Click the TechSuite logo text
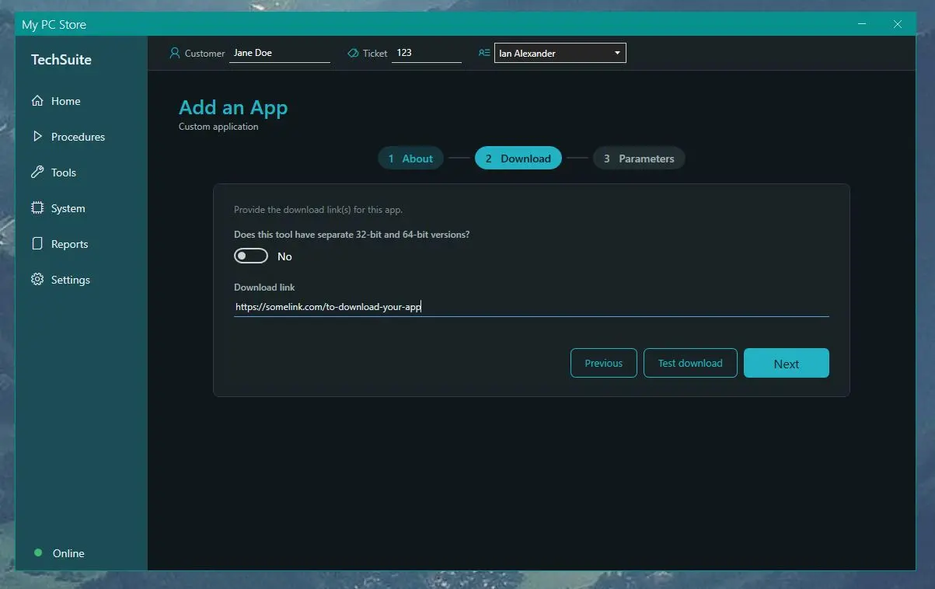The height and width of the screenshot is (589, 935). (61, 60)
